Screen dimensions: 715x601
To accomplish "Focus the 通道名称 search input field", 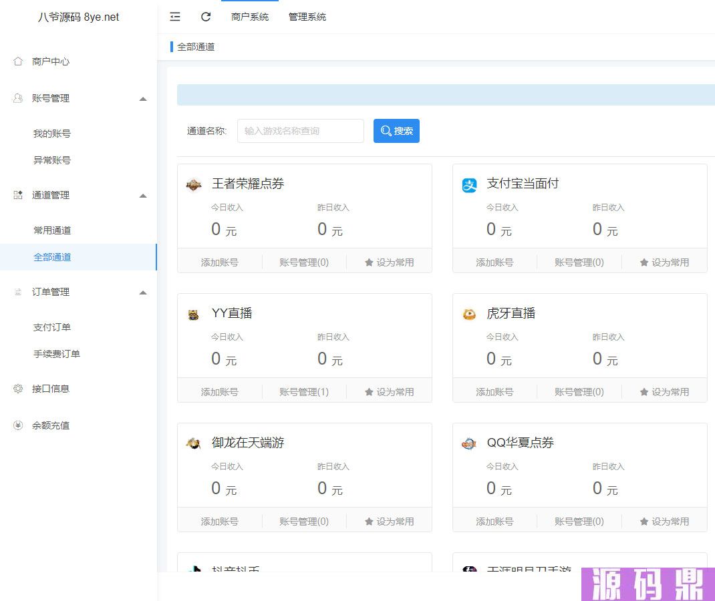I will 301,131.
